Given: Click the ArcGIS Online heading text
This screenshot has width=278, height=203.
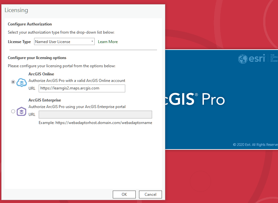Looking at the screenshot, I should 41,74.
